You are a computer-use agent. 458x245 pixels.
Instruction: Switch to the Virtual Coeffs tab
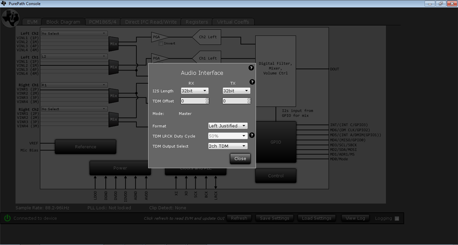point(233,22)
